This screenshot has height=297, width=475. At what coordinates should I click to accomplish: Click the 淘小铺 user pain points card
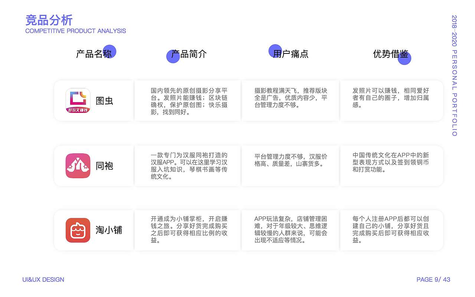[x=290, y=230]
